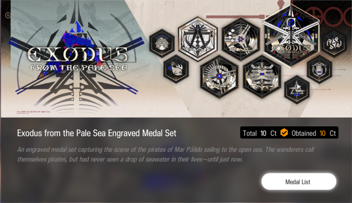Select the crying fish medal

(x=176, y=69)
